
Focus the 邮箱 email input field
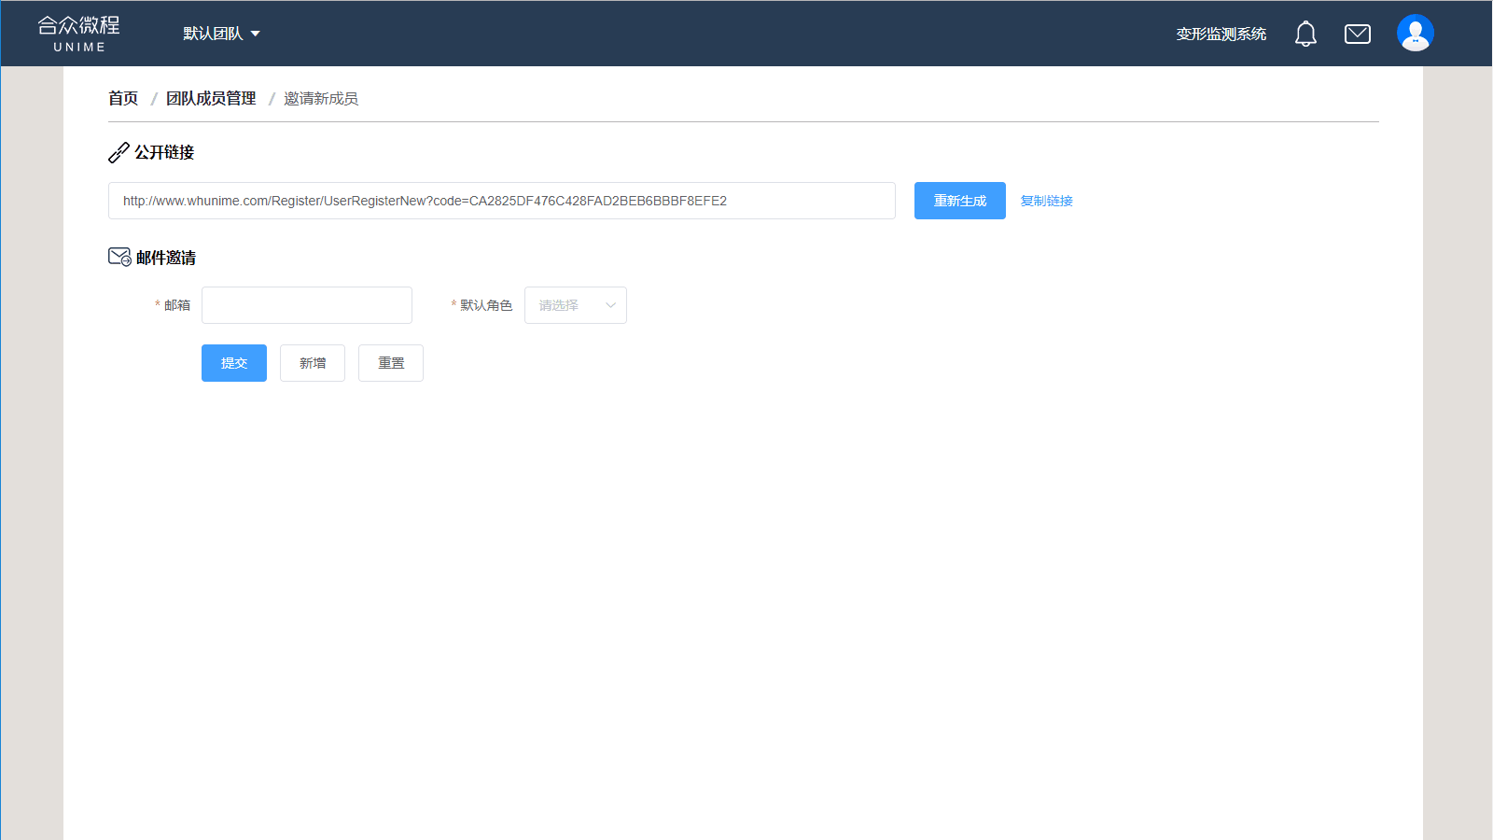pyautogui.click(x=307, y=305)
